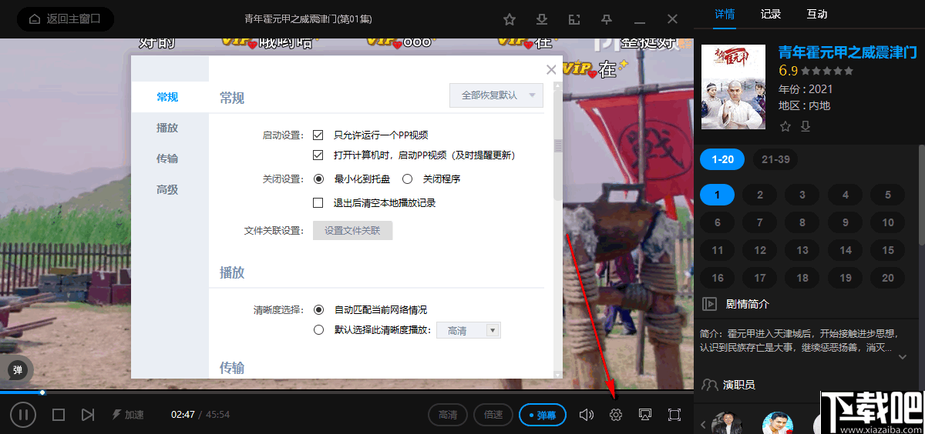Click the 加速 acceleration lightning button

coord(128,415)
